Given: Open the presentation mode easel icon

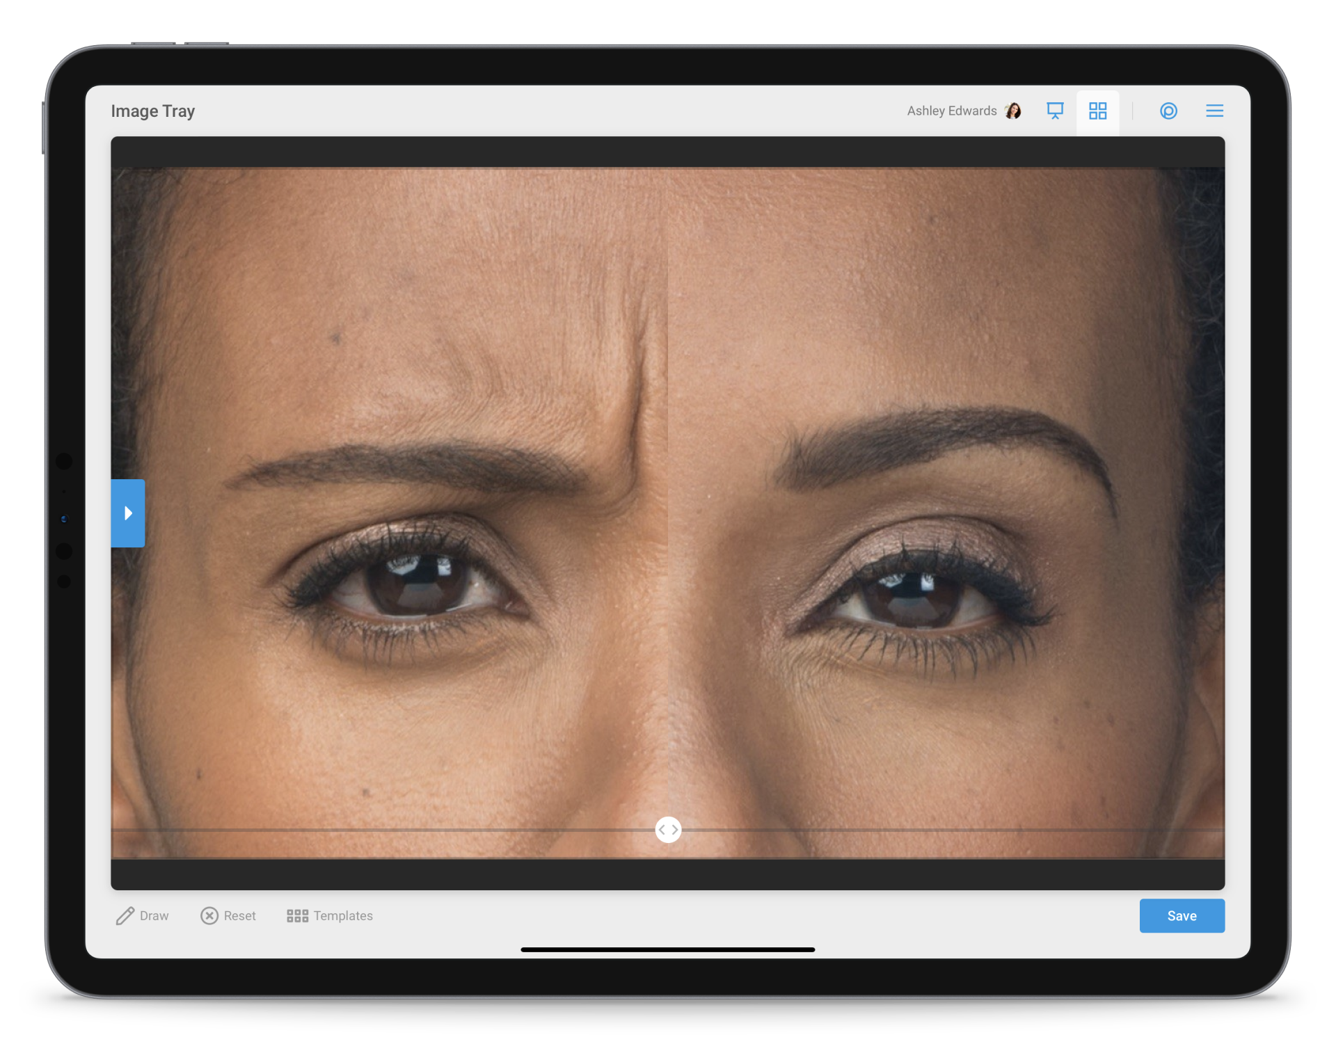Looking at the screenshot, I should [x=1055, y=111].
